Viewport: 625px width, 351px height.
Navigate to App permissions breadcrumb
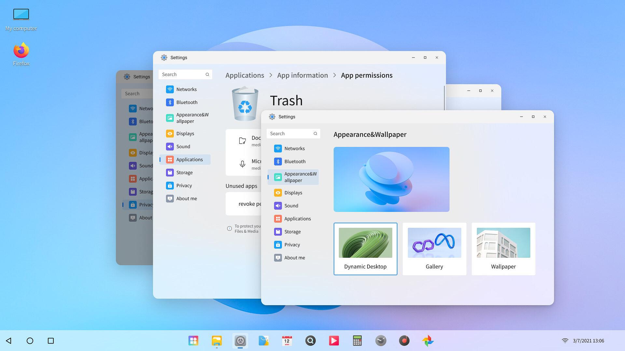coord(367,75)
